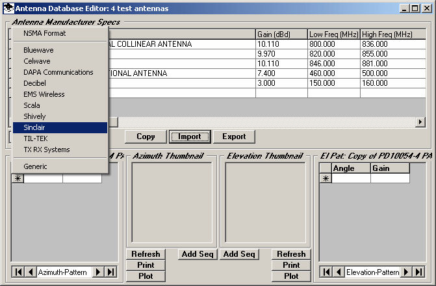The image size is (436, 286).
Task: Select Shively manufacturer format
Action: click(60, 116)
